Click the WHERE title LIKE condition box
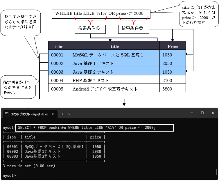Image resolution: width=219 pixels, height=181 pixels. [x=101, y=13]
